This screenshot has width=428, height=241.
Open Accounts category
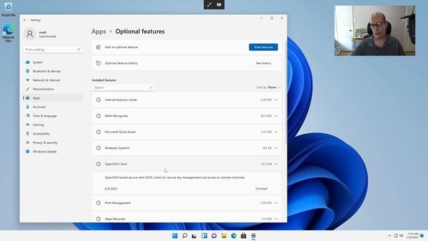[53, 107]
